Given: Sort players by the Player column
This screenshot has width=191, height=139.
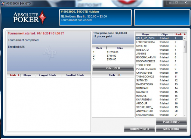Looking at the screenshot, I should point(146,34).
